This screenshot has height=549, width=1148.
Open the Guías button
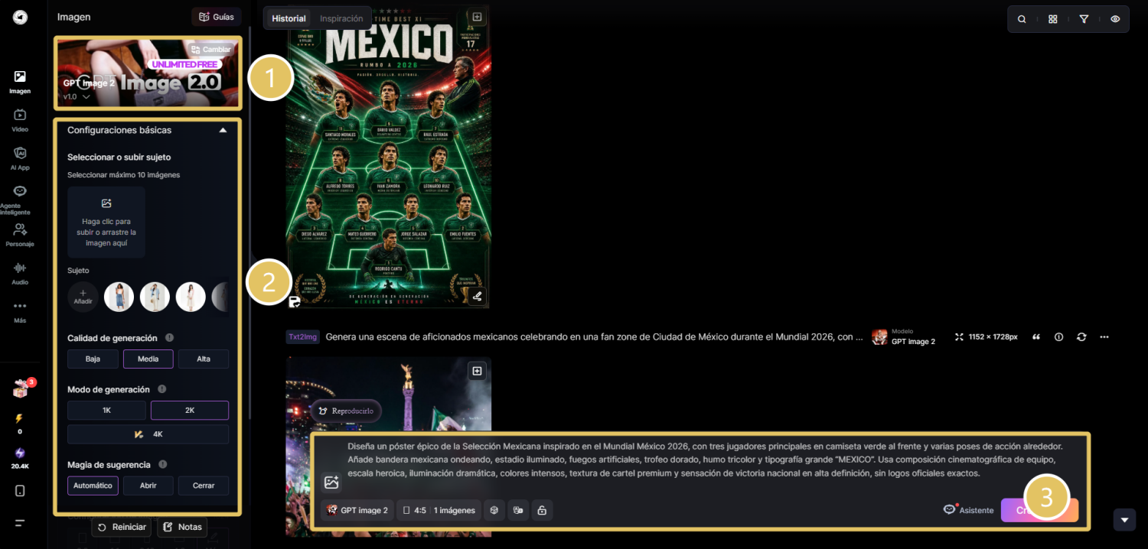click(217, 17)
